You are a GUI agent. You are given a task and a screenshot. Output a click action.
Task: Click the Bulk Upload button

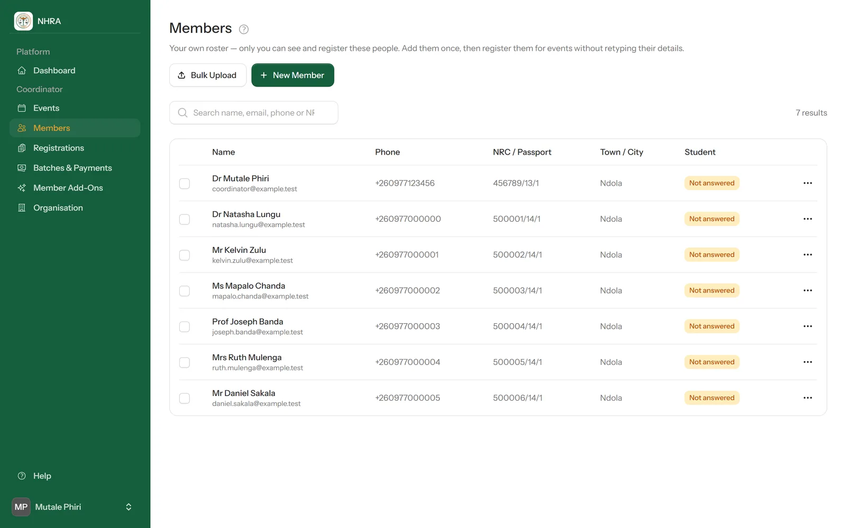(x=208, y=75)
